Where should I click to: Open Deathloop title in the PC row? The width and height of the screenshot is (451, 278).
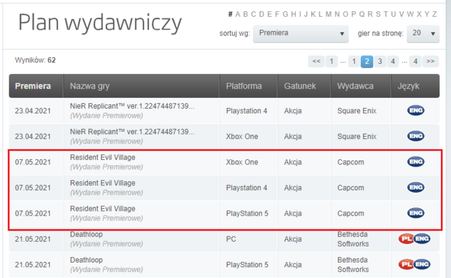(x=86, y=234)
